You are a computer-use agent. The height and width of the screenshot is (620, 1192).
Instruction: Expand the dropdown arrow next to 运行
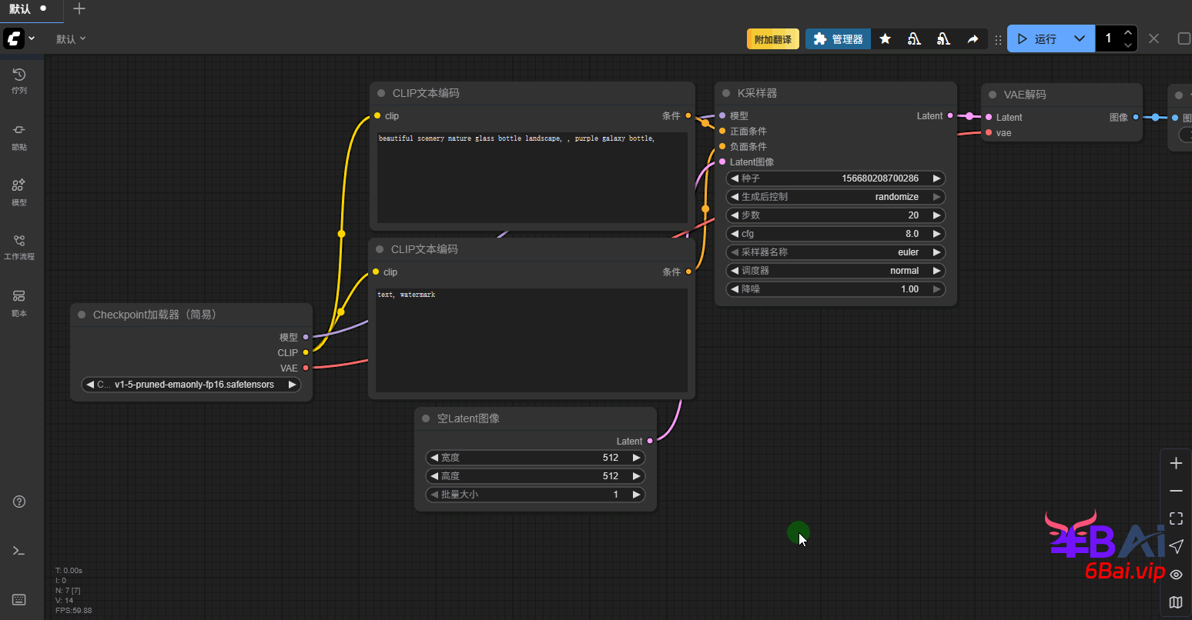point(1080,38)
